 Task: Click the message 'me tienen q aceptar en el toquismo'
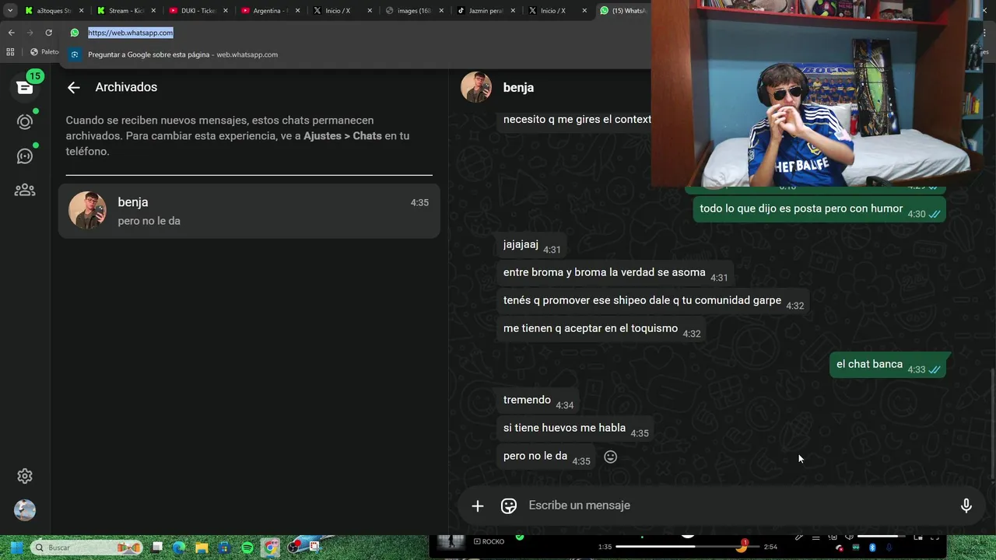601,329
